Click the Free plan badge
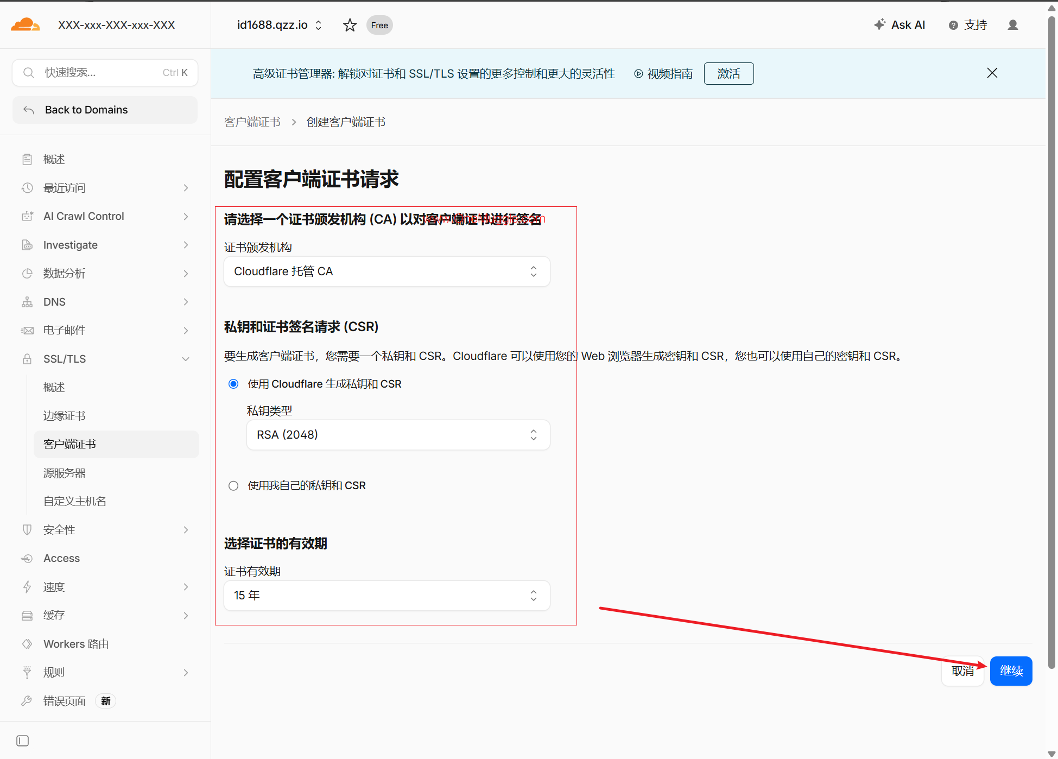Screen dimensions: 1058x759 point(379,25)
